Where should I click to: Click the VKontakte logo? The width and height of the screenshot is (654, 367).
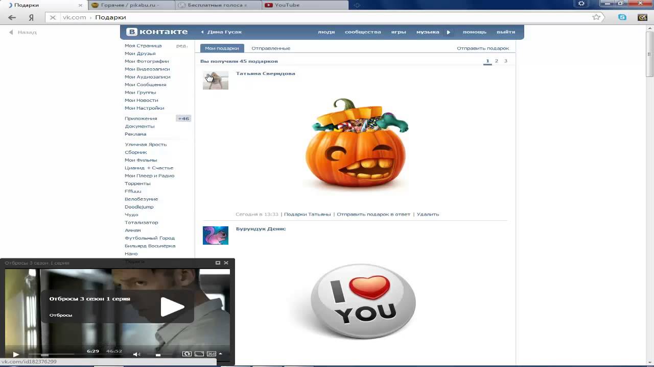click(157, 32)
